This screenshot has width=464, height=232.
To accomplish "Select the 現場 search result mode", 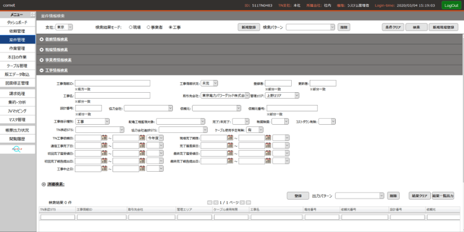I will [x=130, y=27].
